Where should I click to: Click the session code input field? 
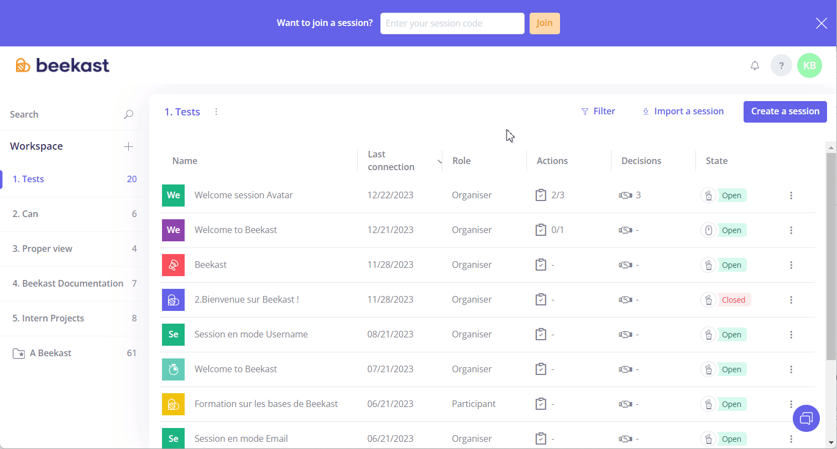(x=452, y=23)
